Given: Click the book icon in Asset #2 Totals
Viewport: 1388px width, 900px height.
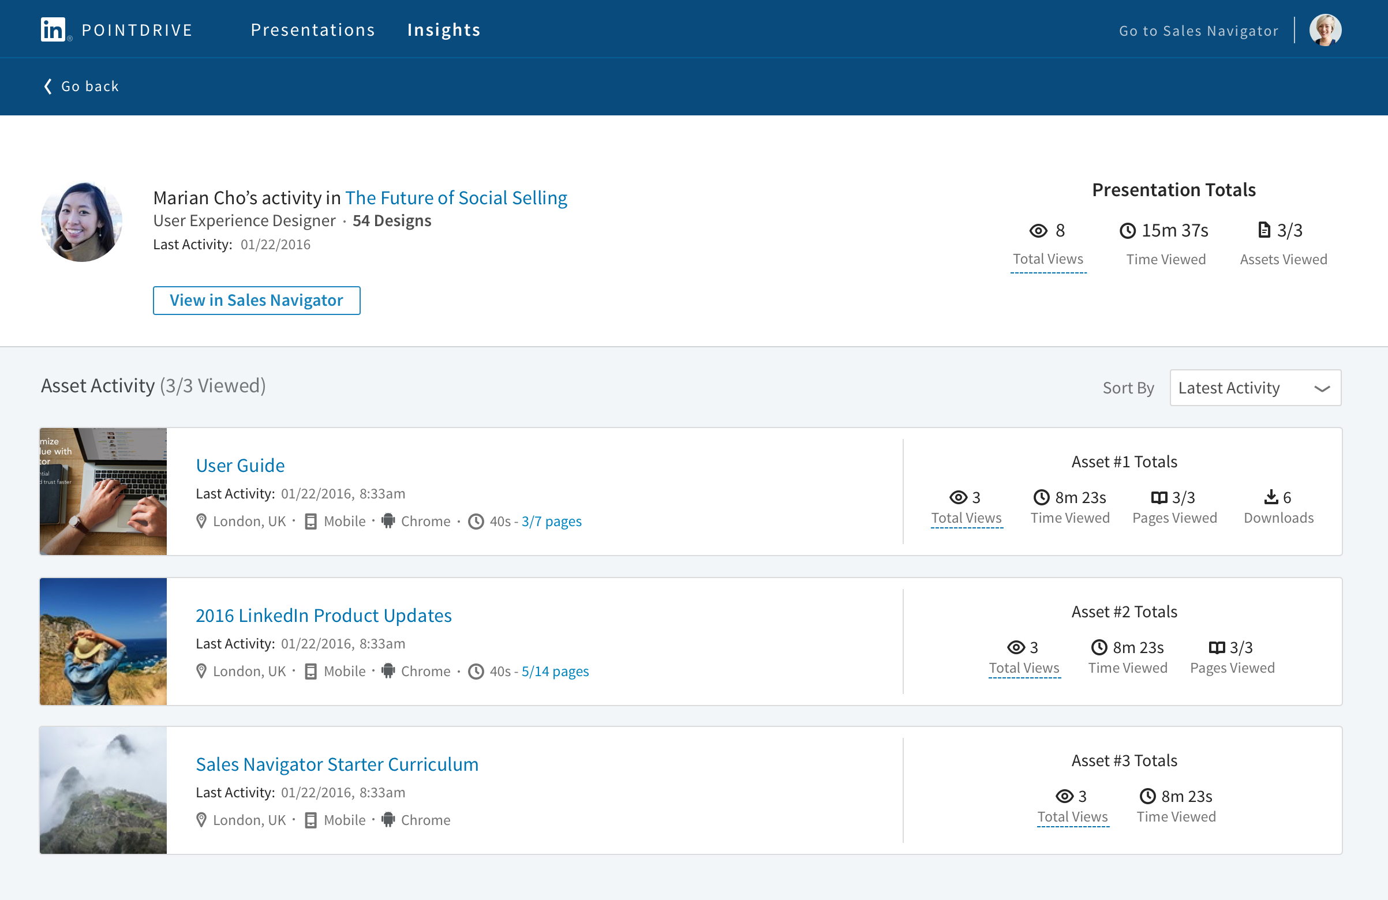Looking at the screenshot, I should click(1217, 647).
